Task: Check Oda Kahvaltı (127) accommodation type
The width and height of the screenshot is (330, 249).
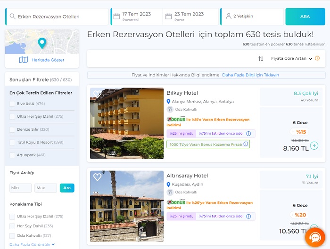Action: (x=12, y=235)
